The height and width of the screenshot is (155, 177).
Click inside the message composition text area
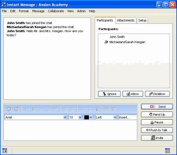tap(70, 130)
